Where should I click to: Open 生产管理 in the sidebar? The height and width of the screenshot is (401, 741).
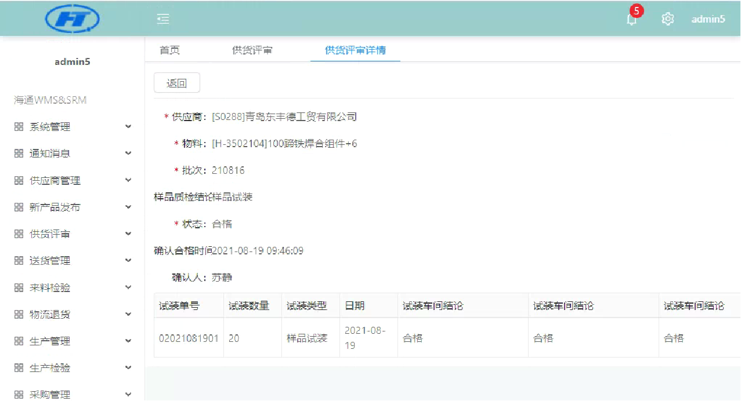tap(50, 341)
